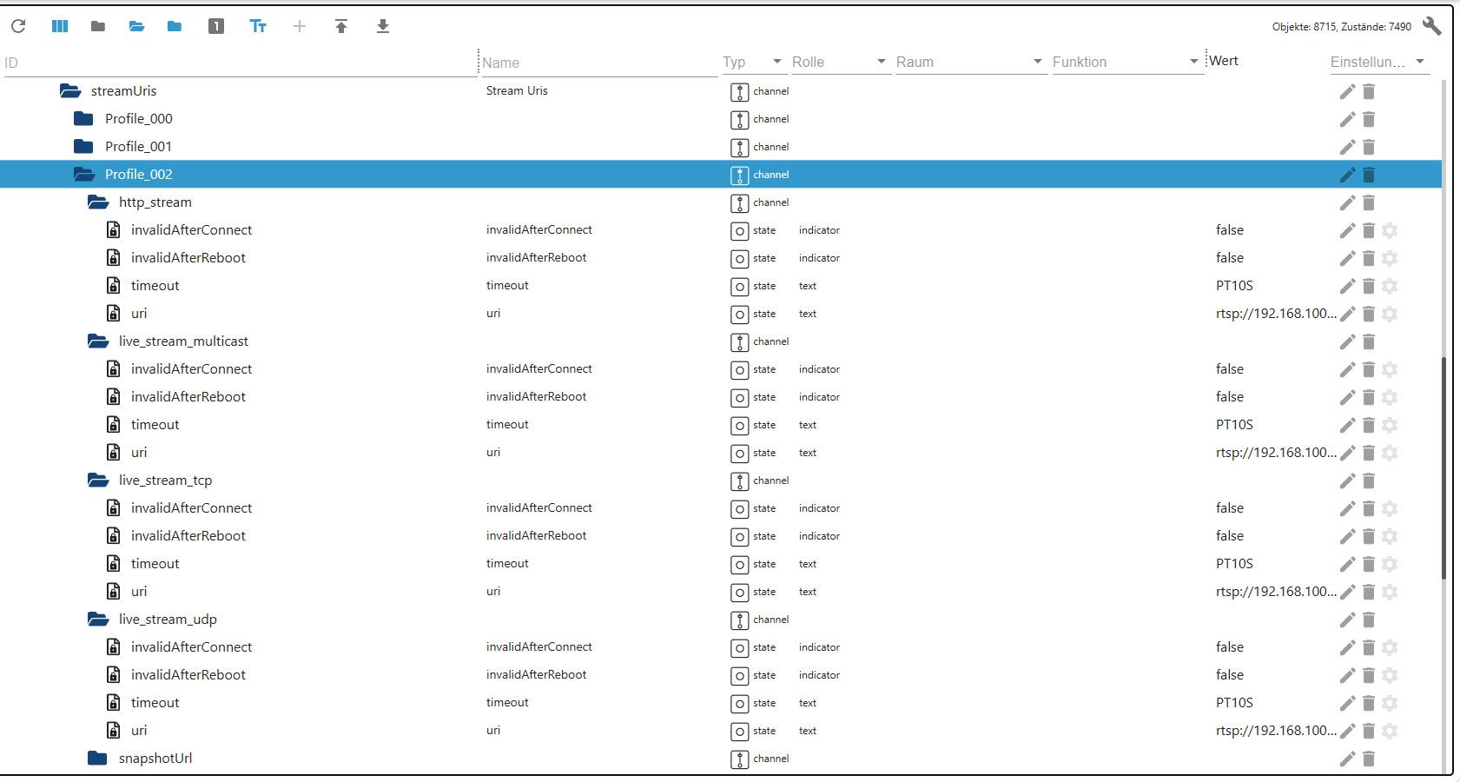Delete the live_stream_tcp channel
The width and height of the screenshot is (1460, 782).
click(x=1369, y=480)
